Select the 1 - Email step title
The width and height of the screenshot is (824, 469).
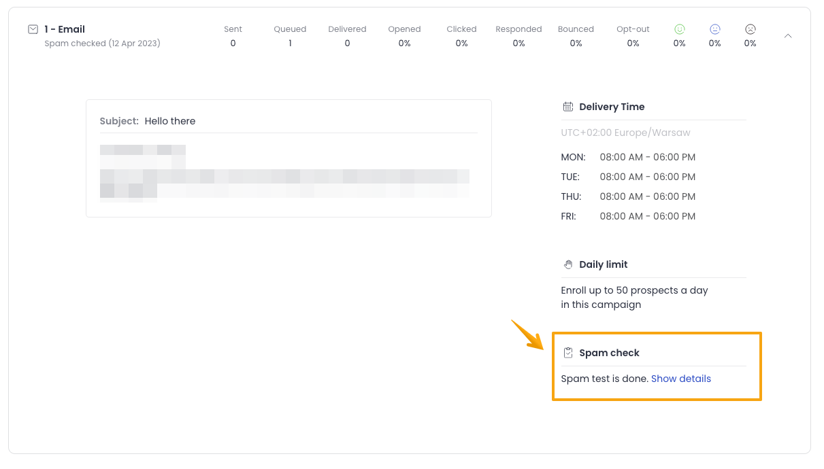pyautogui.click(x=65, y=29)
